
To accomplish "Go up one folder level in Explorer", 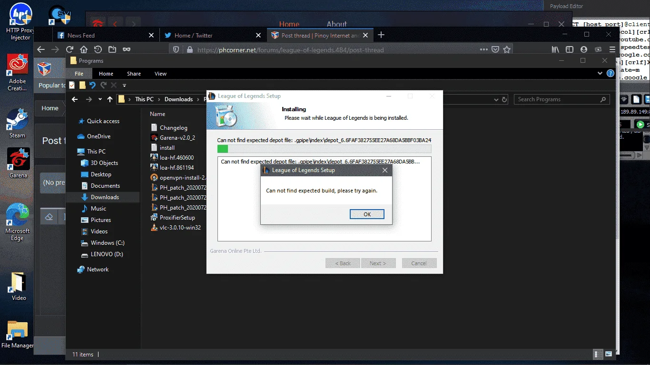I will [110, 99].
